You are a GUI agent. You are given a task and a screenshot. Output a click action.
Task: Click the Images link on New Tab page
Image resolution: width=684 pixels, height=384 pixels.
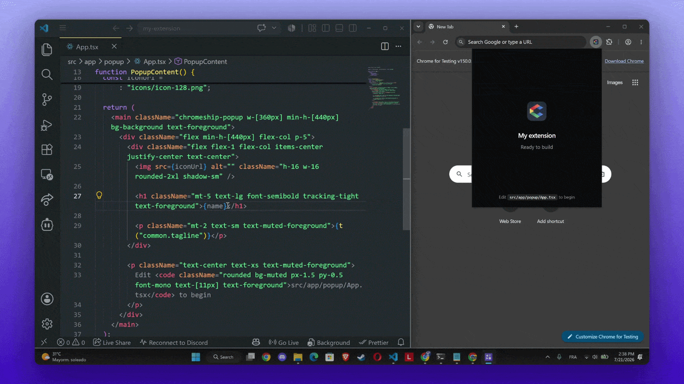[x=615, y=83]
